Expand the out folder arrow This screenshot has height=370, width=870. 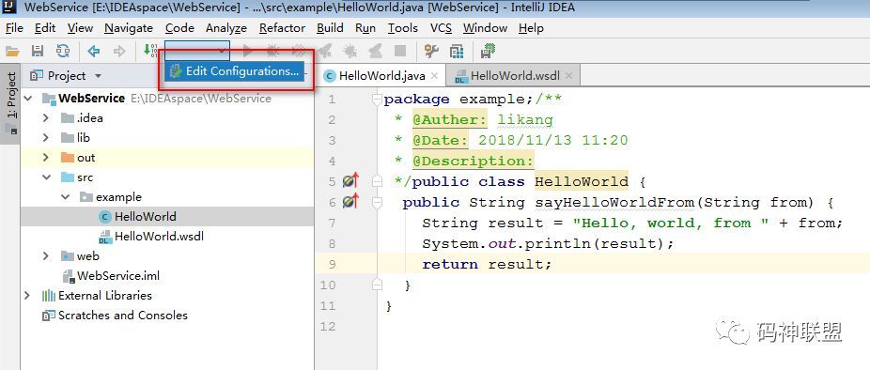coord(46,158)
